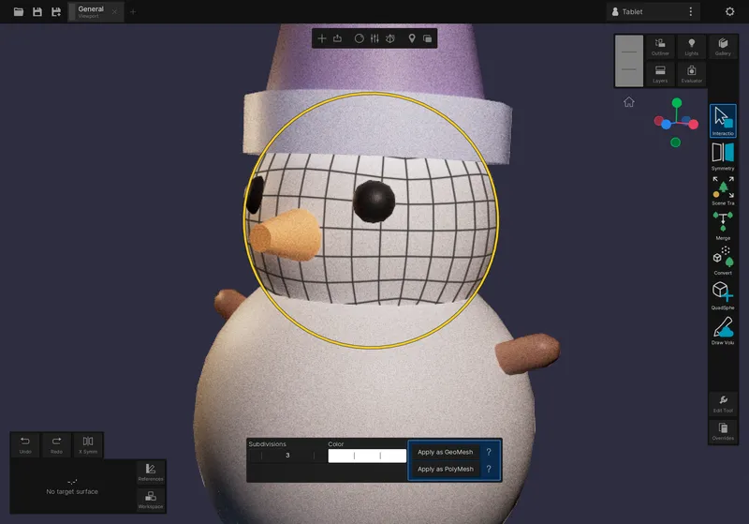The width and height of the screenshot is (749, 524).
Task: Open the Workspace panel
Action: coord(151,500)
